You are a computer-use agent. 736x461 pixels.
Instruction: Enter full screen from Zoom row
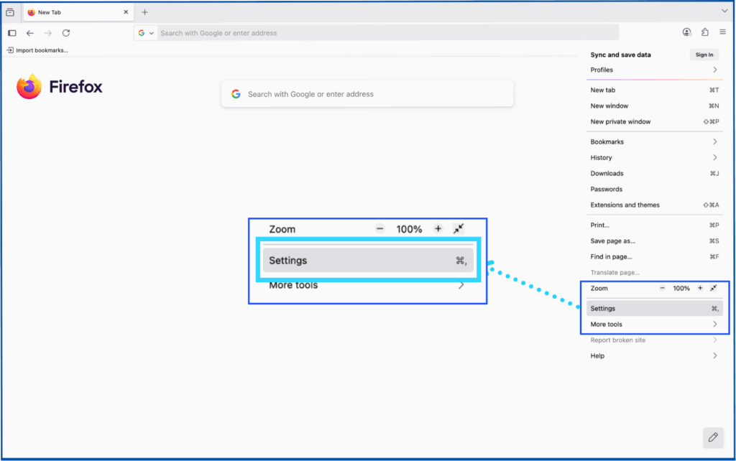[x=714, y=288]
